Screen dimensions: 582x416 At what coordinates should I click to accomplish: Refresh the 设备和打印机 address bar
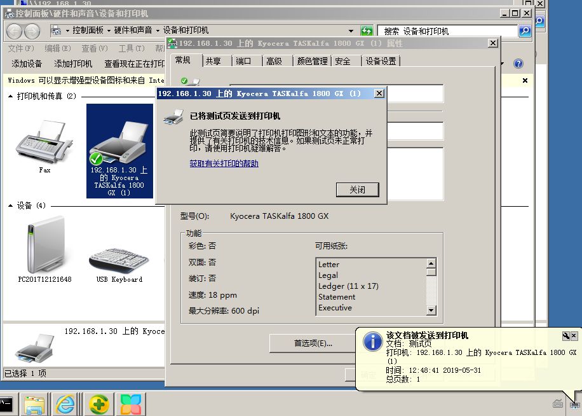coord(367,31)
